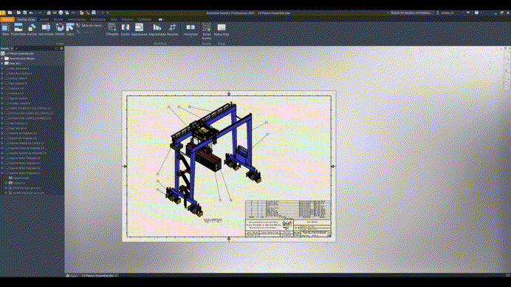Expand the Hoja sheet node in browser
Viewport: 511px width, 287px height.
point(2,64)
